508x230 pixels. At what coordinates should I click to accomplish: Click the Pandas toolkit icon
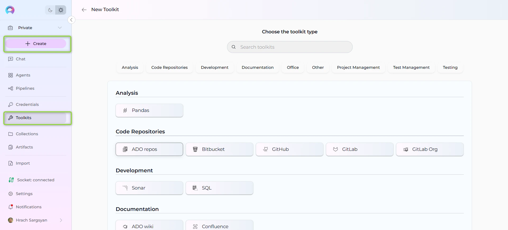coord(125,110)
